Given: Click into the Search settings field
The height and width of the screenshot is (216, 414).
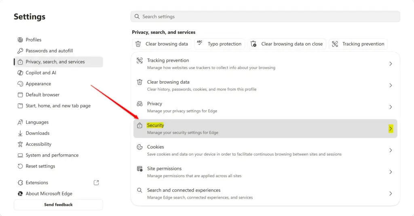Looking at the screenshot, I should click(x=265, y=17).
